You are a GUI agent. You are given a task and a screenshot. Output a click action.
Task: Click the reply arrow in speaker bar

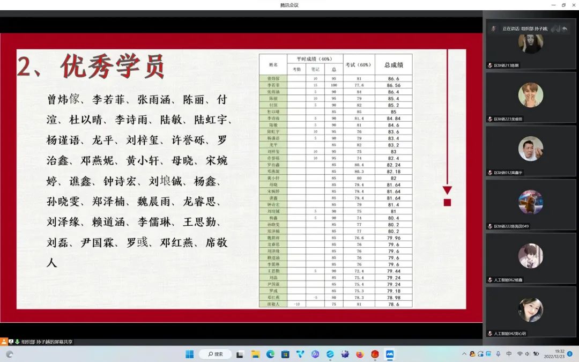[x=565, y=28]
